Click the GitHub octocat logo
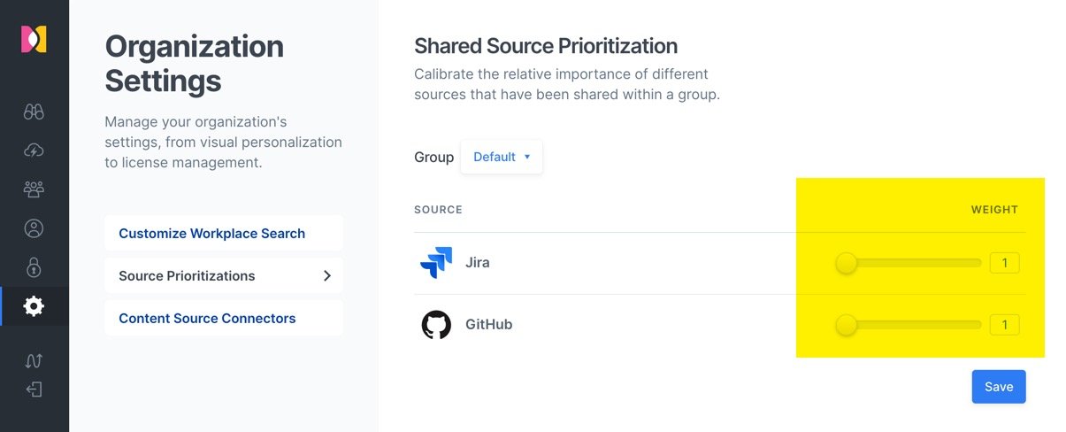1066x432 pixels. pyautogui.click(x=436, y=325)
